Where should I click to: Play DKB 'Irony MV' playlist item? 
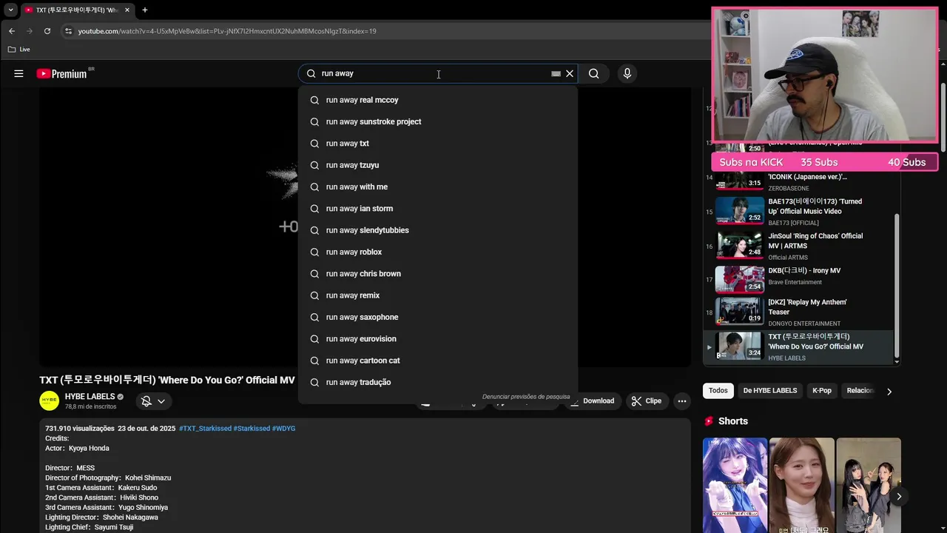798,281
